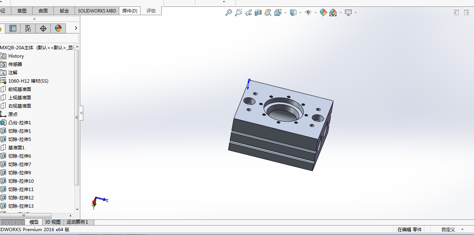Switch to the 模型 bottom tab
This screenshot has height=235, width=474.
(x=34, y=222)
